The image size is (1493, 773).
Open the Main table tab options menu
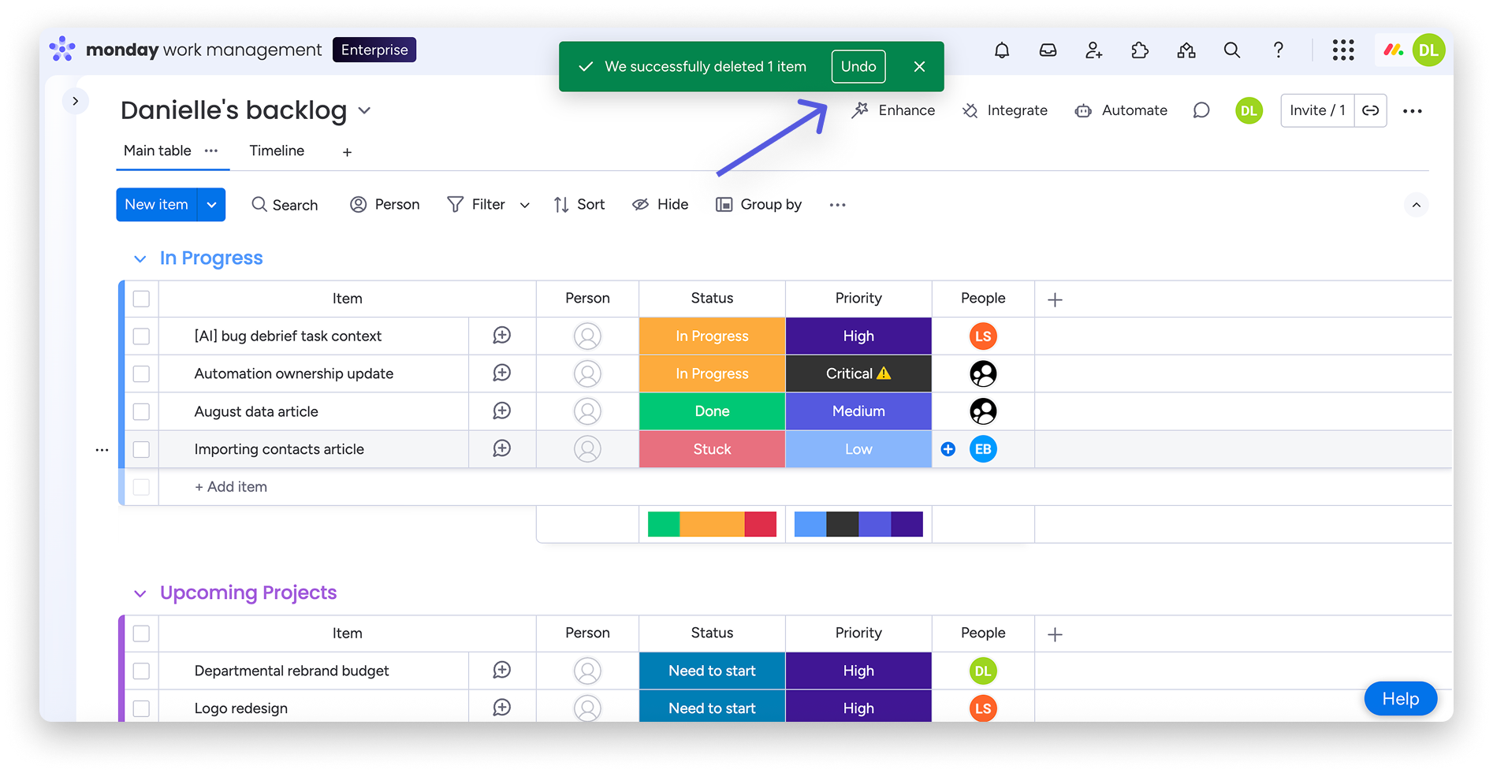[x=210, y=151]
